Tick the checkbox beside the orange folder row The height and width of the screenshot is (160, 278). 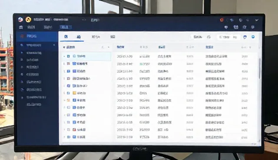tap(69, 93)
